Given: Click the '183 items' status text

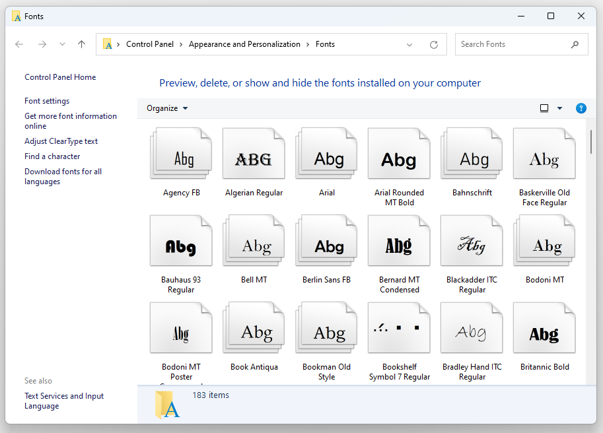Looking at the screenshot, I should (211, 395).
